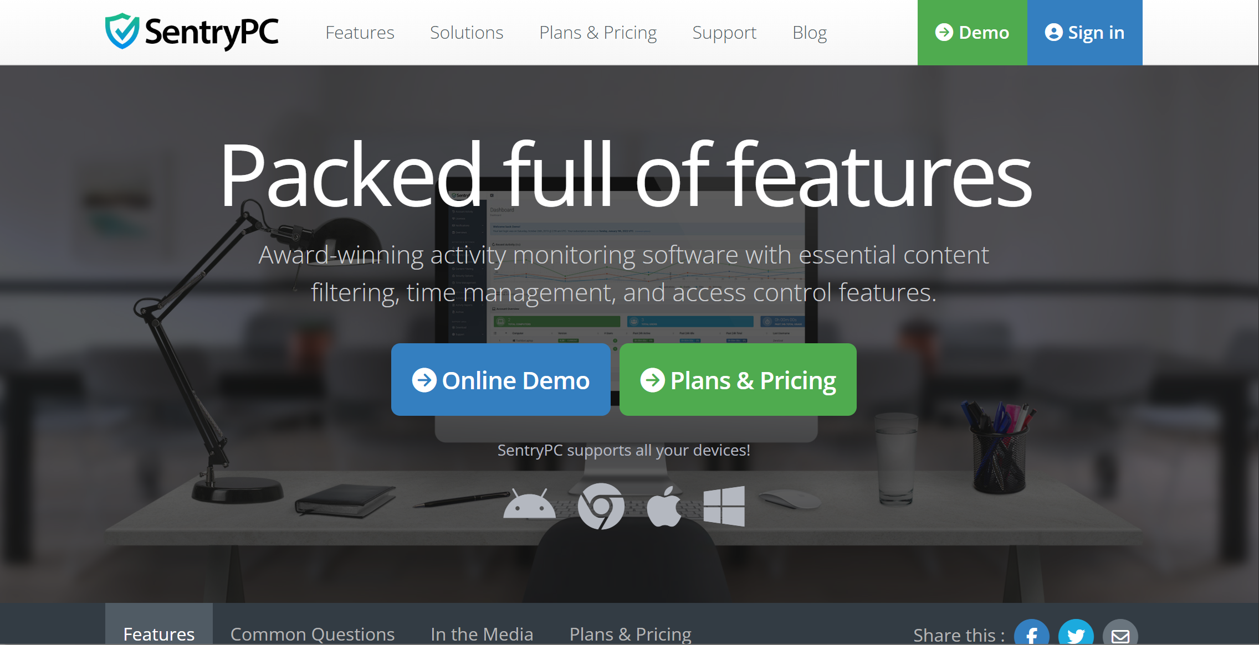Click the blue Sign in button
The width and height of the screenshot is (1259, 645).
click(1085, 33)
